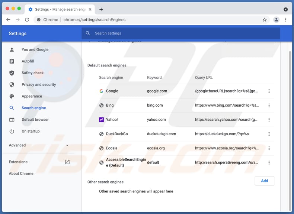Click the search.operativeeng.com query URL
Screen dimensions: 294x214
(x=227, y=162)
